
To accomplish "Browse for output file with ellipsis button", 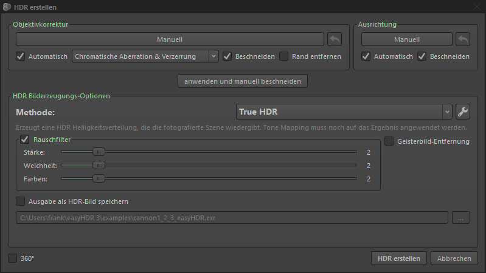I will tap(460, 218).
